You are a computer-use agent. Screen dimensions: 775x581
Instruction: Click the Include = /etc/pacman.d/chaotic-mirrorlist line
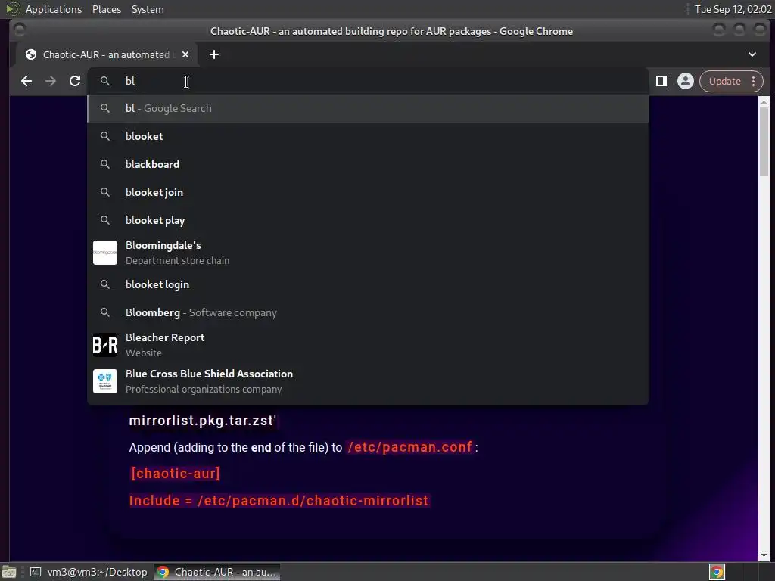(x=279, y=501)
